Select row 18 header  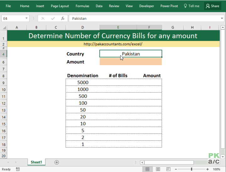[x=3, y=144]
